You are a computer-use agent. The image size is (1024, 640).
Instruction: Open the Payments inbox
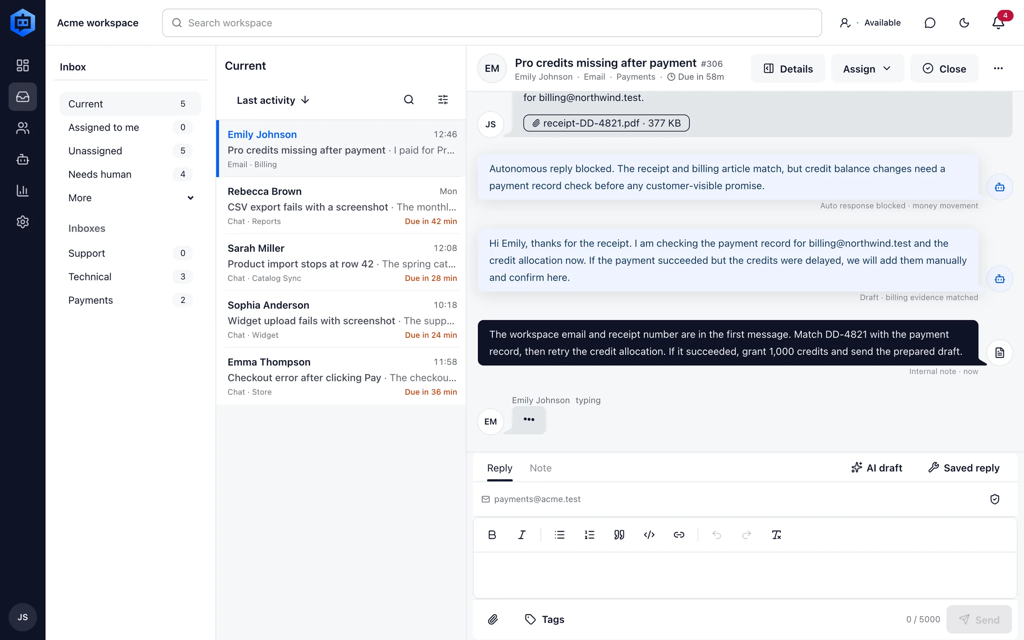click(130, 300)
